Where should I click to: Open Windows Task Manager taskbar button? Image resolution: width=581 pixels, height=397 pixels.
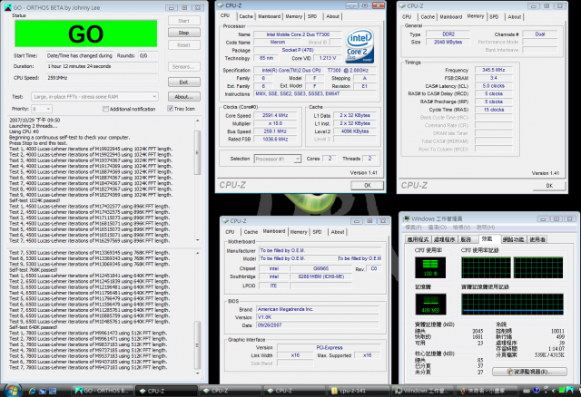tap(423, 391)
